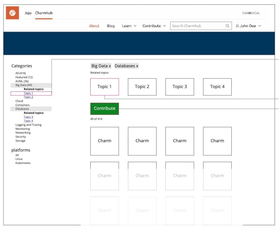Choose All under platforms
This screenshot has height=229, width=279.
point(17,155)
